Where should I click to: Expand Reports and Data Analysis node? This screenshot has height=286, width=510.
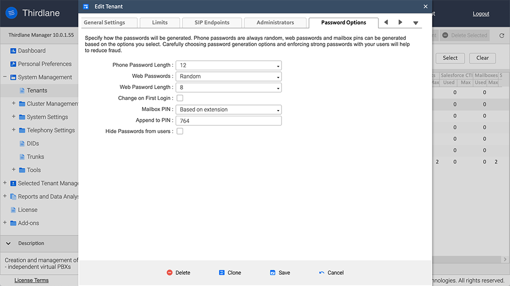[x=5, y=196]
